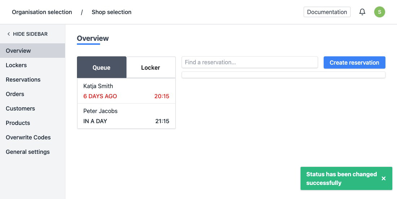397x199 pixels.
Task: Focus the Find a reservation field
Action: (250, 62)
